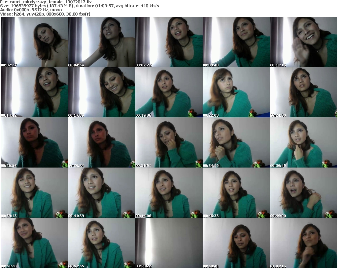Pick the thumbnail labeled 00:49:00
Image resolution: width=338 pixels, height=268 pixels.
304,193
